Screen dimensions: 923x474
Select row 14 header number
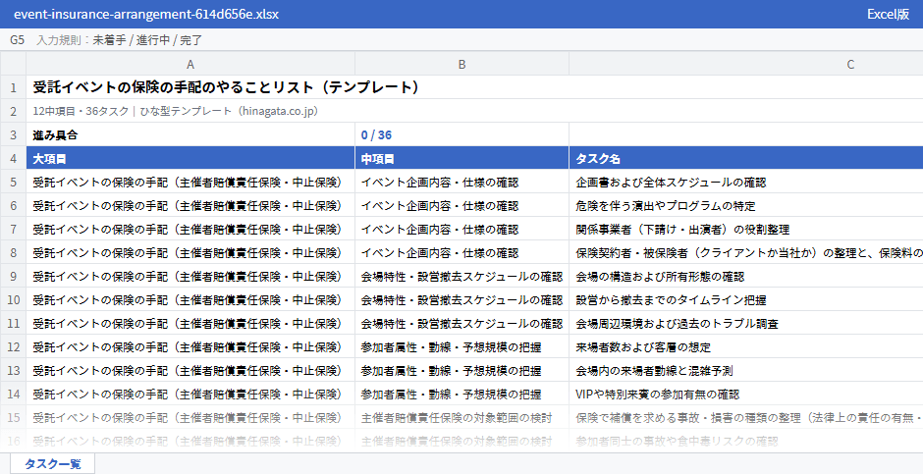pyautogui.click(x=13, y=395)
